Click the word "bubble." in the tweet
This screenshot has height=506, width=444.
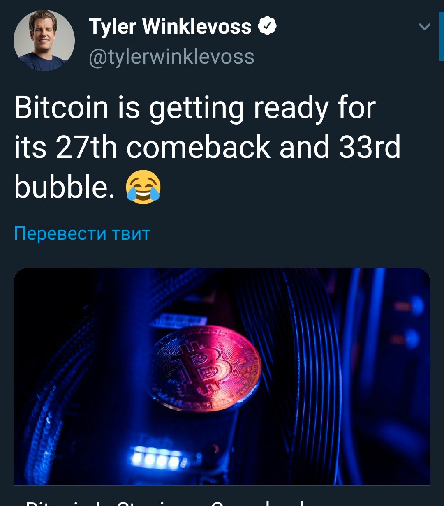[65, 187]
